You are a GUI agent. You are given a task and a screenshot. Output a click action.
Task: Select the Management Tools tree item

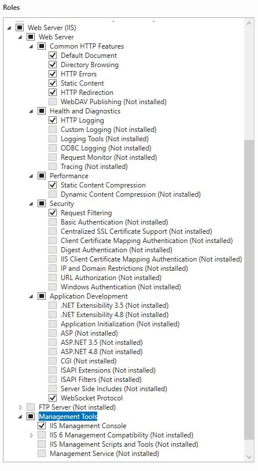68,417
